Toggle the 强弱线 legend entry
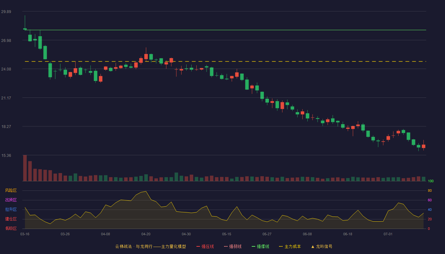Image resolution: width=445 pixels, height=254 pixels. (233, 246)
